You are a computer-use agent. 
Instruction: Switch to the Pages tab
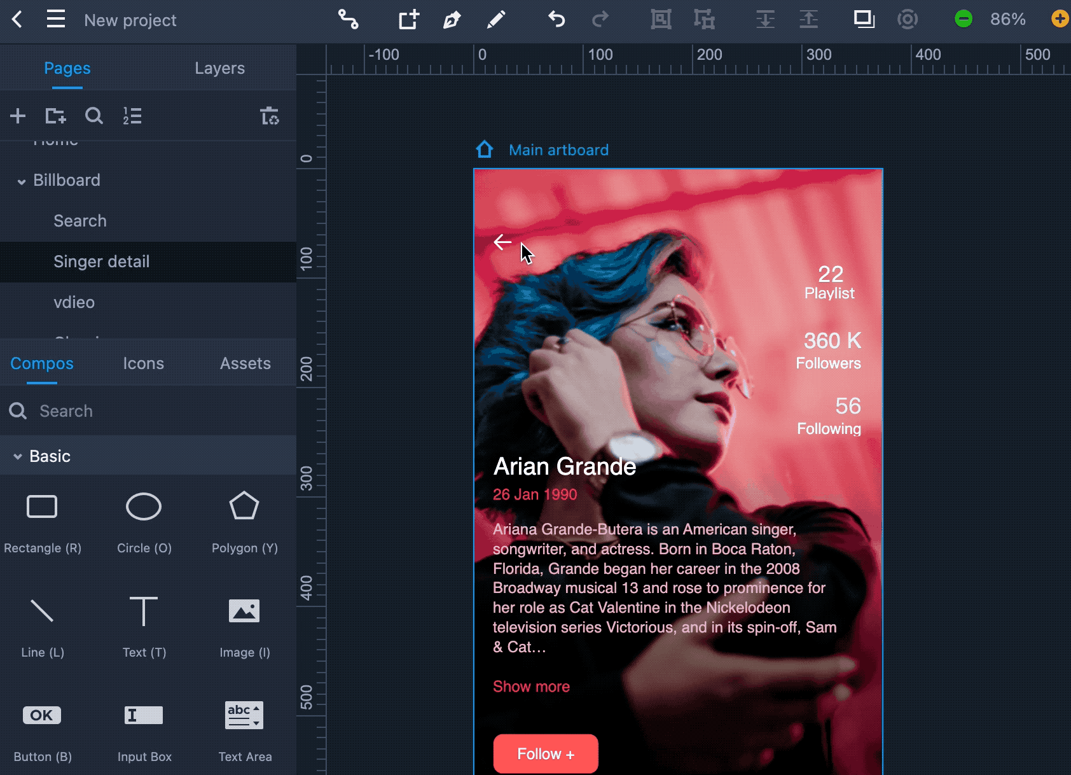[67, 68]
